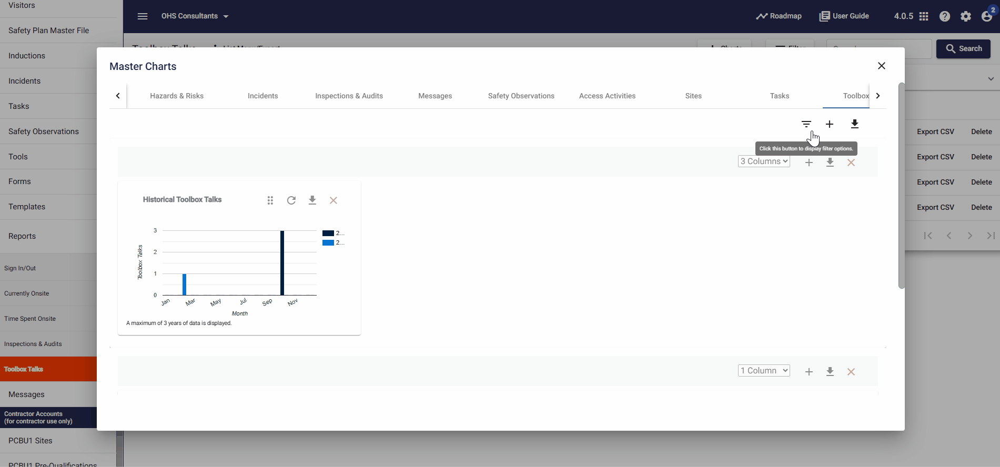
Task: Show the chart filter options
Action: coord(806,124)
